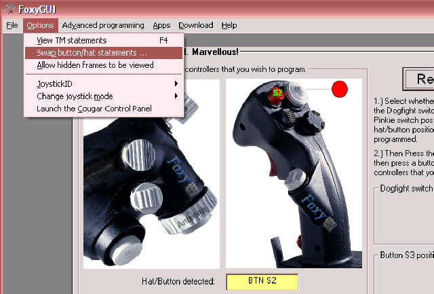Click the partially visible Re... button

click(418, 79)
